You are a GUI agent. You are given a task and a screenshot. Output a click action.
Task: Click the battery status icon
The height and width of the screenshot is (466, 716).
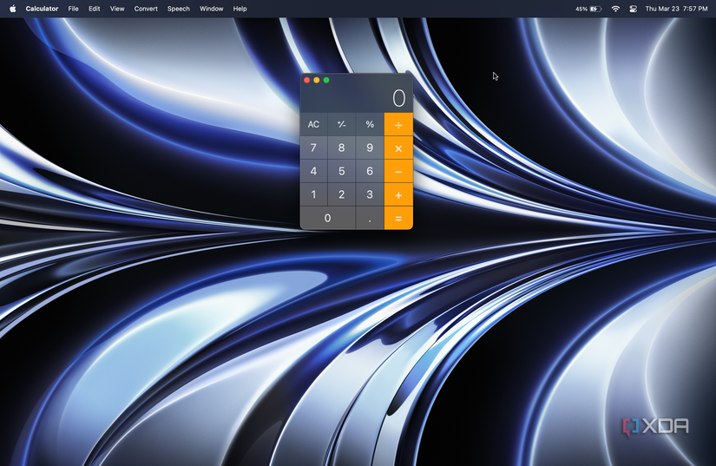(x=596, y=9)
